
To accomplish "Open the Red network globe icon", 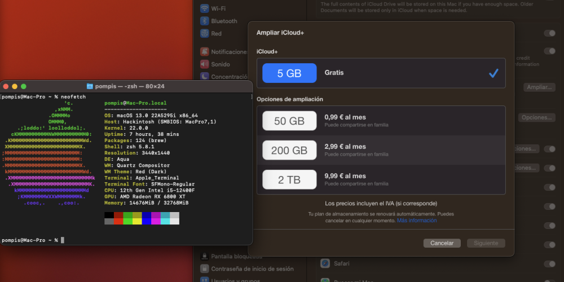I will point(205,33).
